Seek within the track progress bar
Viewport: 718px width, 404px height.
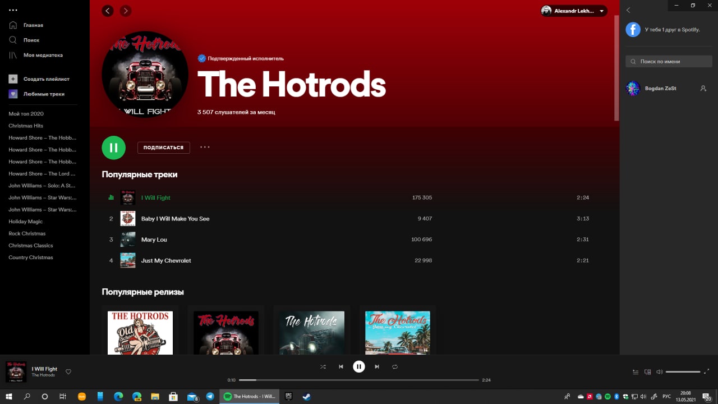coord(359,380)
